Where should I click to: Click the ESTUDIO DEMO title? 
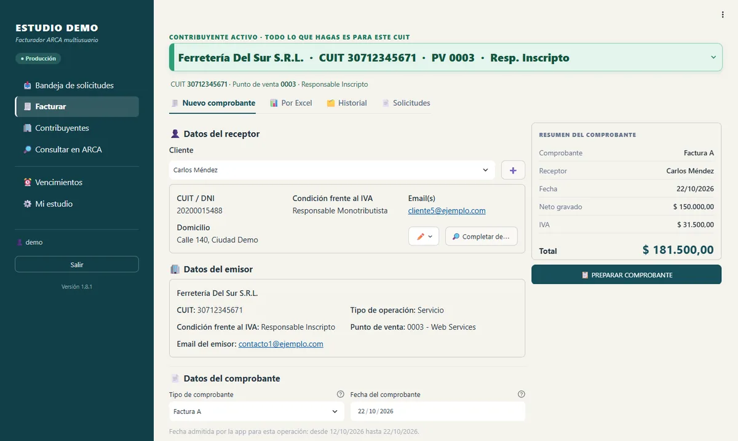click(x=57, y=28)
